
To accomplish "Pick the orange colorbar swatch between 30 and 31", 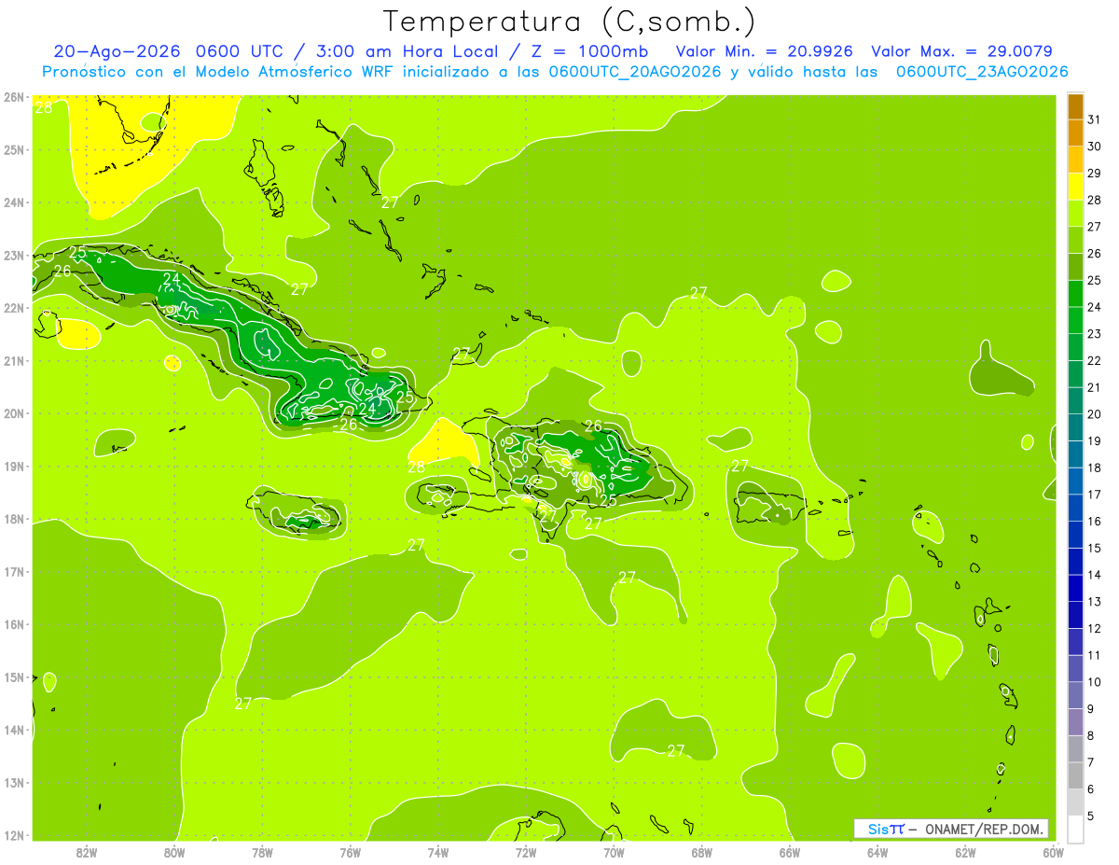I will tap(1075, 132).
